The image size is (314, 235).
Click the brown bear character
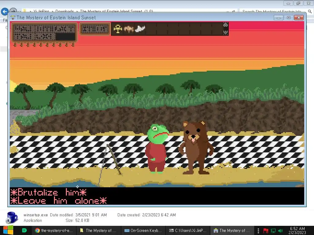coord(196,147)
